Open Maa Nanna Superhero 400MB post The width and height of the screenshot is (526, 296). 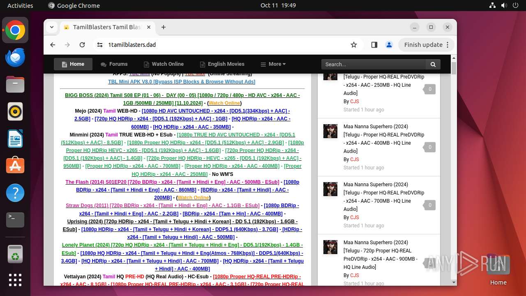coord(384,139)
